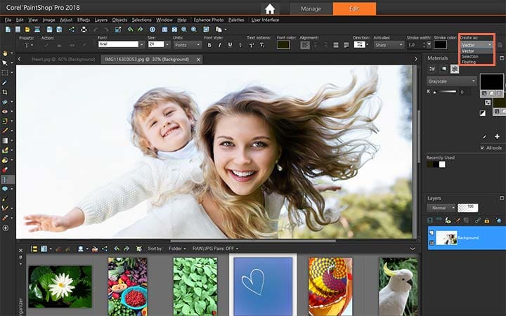Image resolution: width=506 pixels, height=316 pixels.
Task: Adjust the K grayscale slider
Action: point(445,92)
